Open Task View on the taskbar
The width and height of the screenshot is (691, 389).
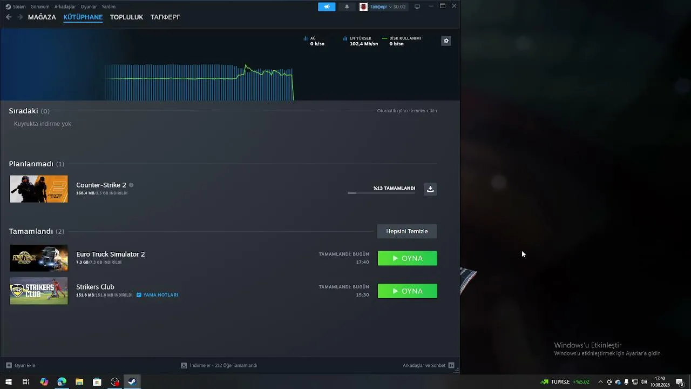point(26,382)
